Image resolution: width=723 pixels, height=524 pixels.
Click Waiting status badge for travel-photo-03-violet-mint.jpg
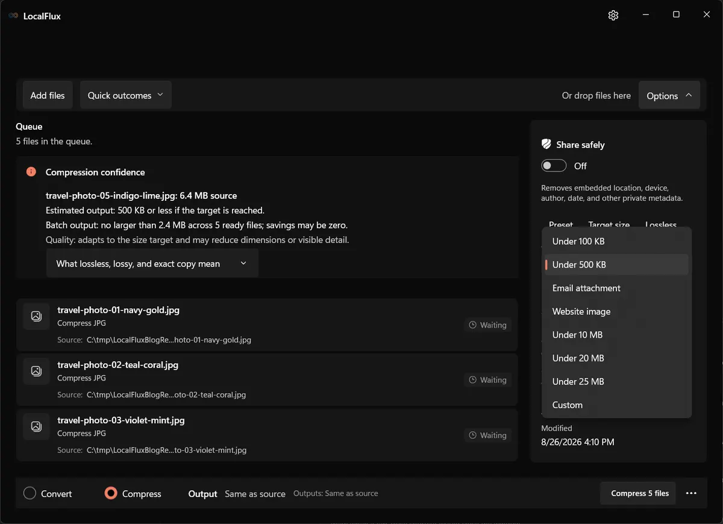[488, 435]
